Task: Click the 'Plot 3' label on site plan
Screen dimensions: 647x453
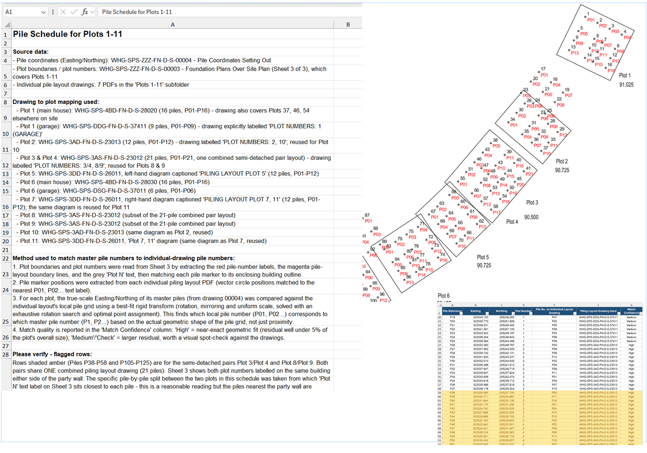Action: point(532,202)
